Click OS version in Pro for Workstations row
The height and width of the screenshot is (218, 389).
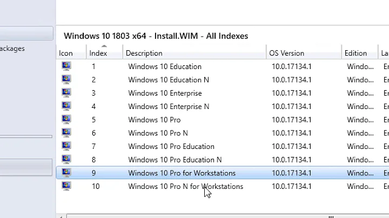pos(292,173)
